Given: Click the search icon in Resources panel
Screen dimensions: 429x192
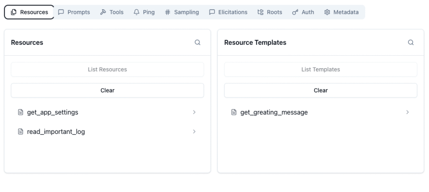Looking at the screenshot, I should pyautogui.click(x=197, y=42).
